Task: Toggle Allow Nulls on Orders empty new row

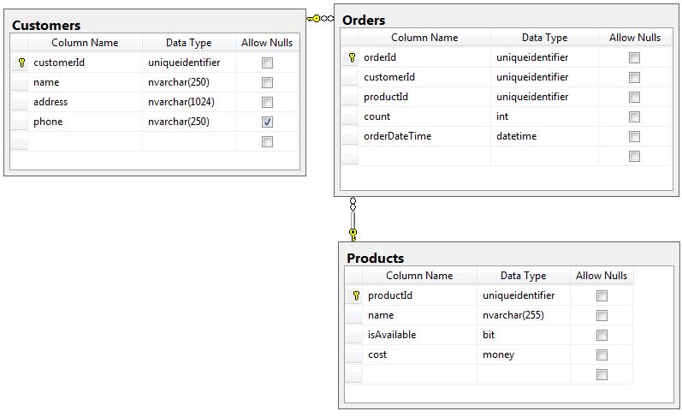Action: (634, 156)
